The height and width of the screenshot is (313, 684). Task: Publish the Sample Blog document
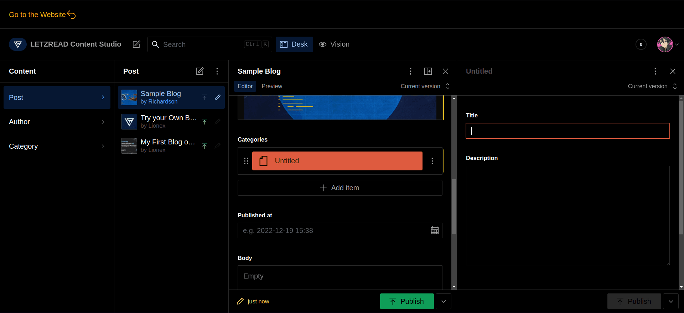pos(407,301)
